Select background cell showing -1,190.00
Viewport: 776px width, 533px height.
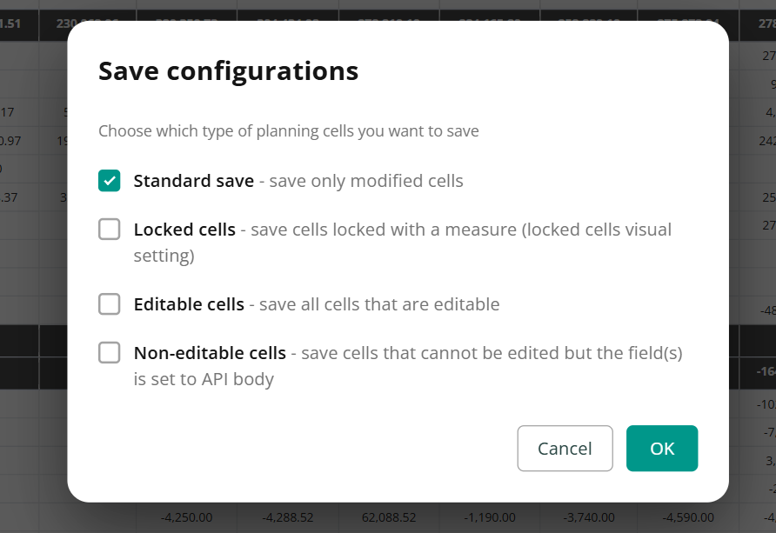coord(490,517)
